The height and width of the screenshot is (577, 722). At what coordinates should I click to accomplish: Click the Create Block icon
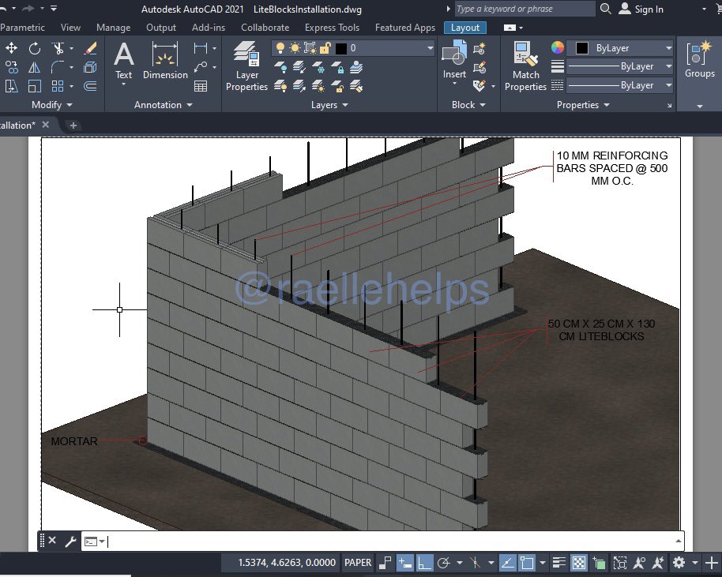479,48
